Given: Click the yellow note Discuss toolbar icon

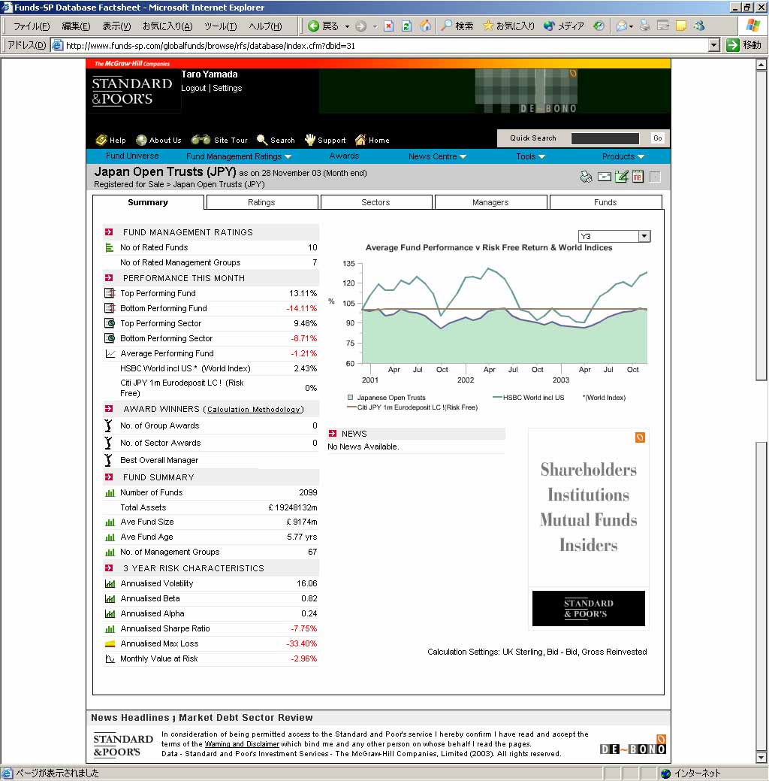Looking at the screenshot, I should 681,26.
